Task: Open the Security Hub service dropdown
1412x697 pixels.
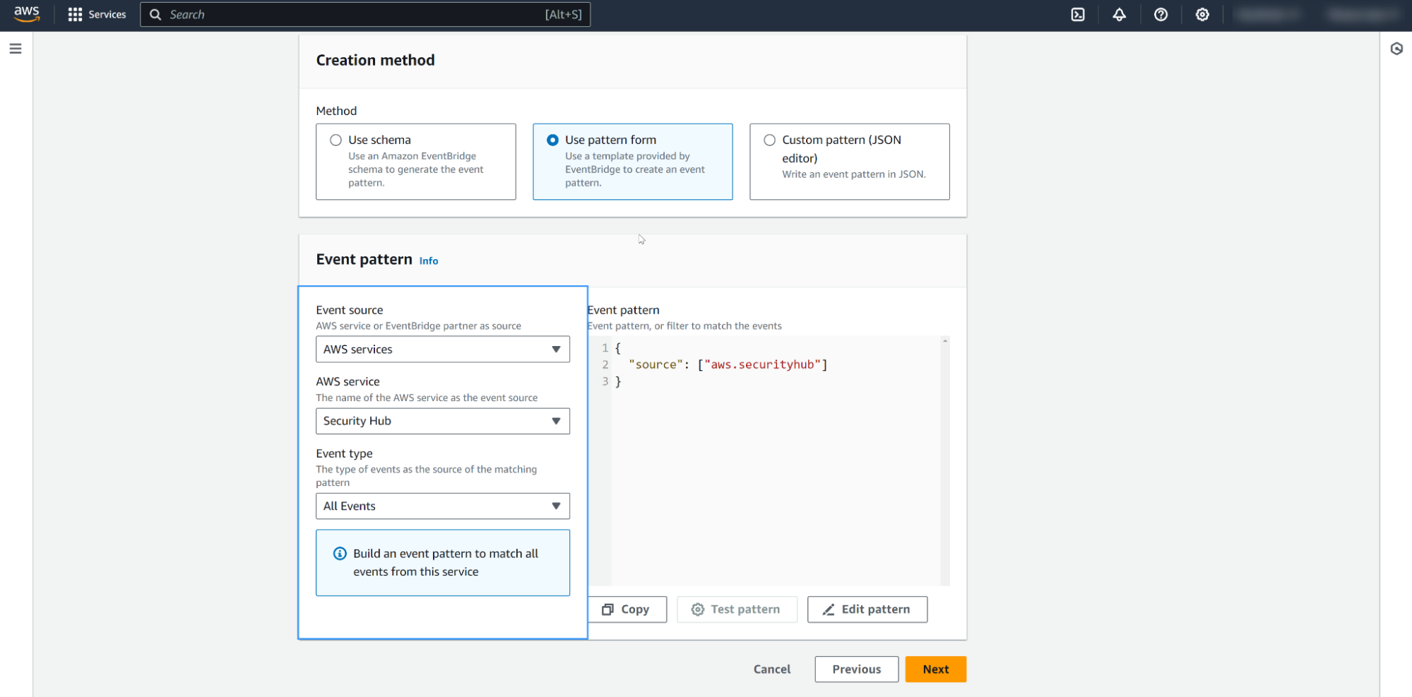Action: (x=442, y=421)
